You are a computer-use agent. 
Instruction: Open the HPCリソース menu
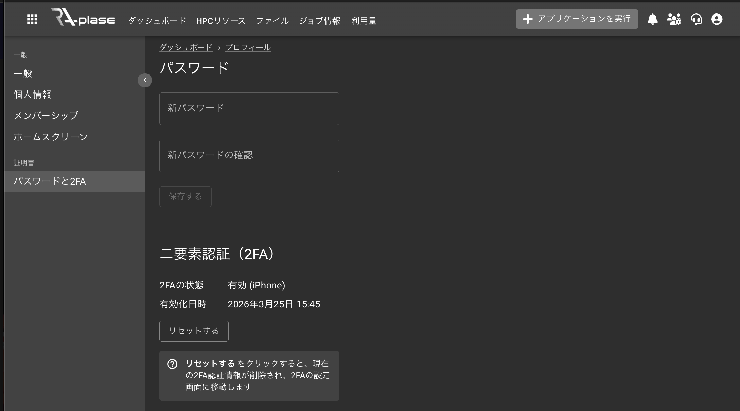[x=221, y=21]
